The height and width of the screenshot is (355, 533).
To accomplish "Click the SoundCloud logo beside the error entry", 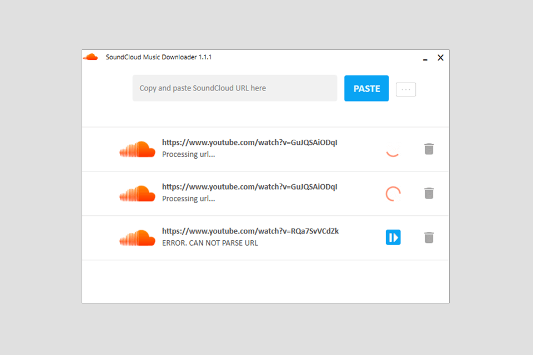I will click(137, 237).
